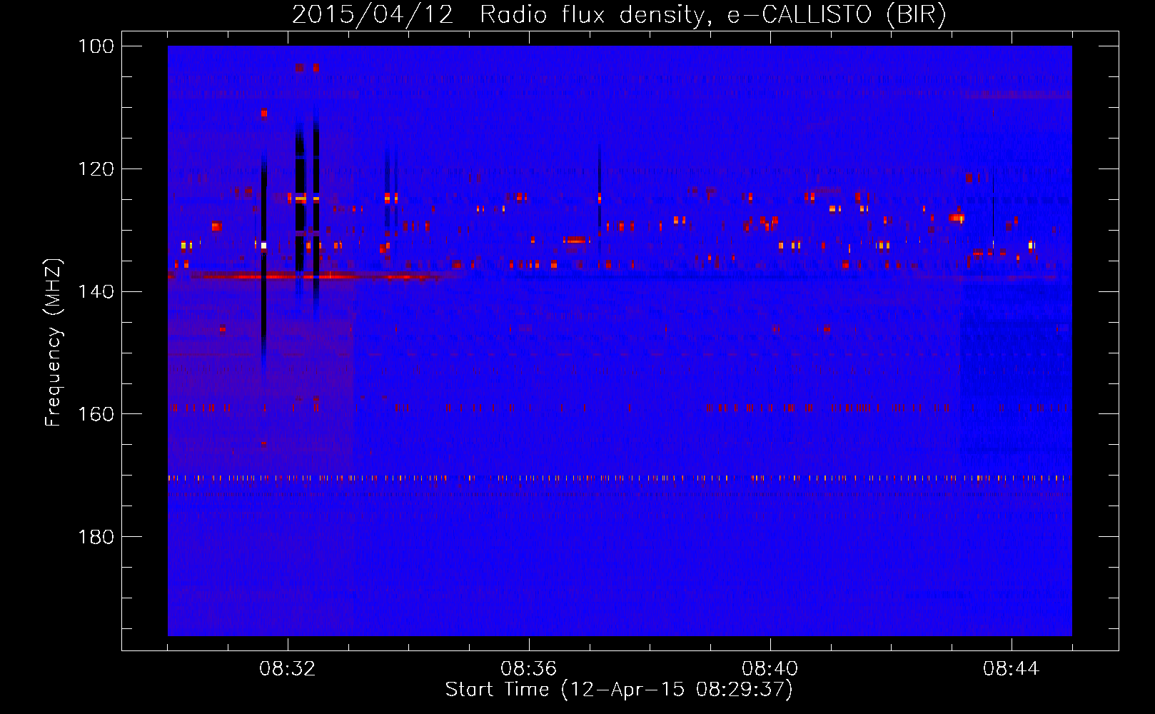Viewport: 1155px width, 714px height.
Task: Click the 'Start Time (12-Apr-15 08:29:37)' label
Action: 619,690
